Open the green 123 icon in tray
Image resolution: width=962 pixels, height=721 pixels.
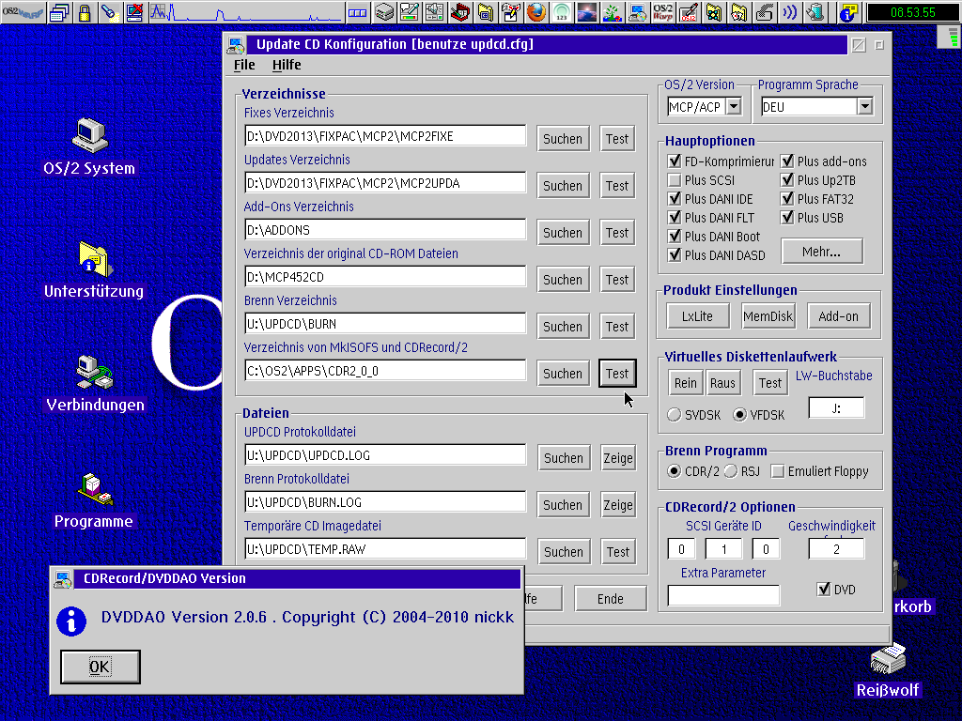pos(562,12)
